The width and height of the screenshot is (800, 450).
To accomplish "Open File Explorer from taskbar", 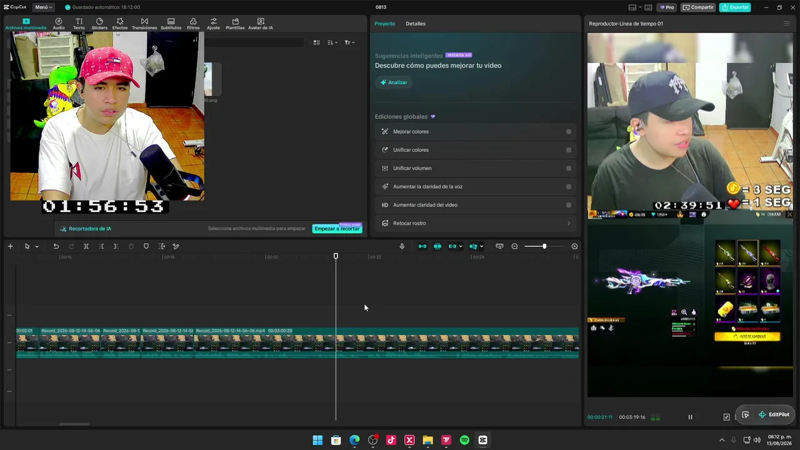I will (x=427, y=440).
